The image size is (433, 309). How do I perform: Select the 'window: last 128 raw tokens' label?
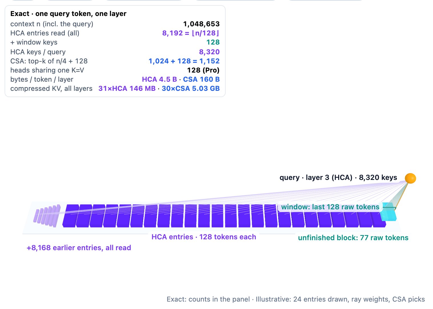pyautogui.click(x=330, y=207)
